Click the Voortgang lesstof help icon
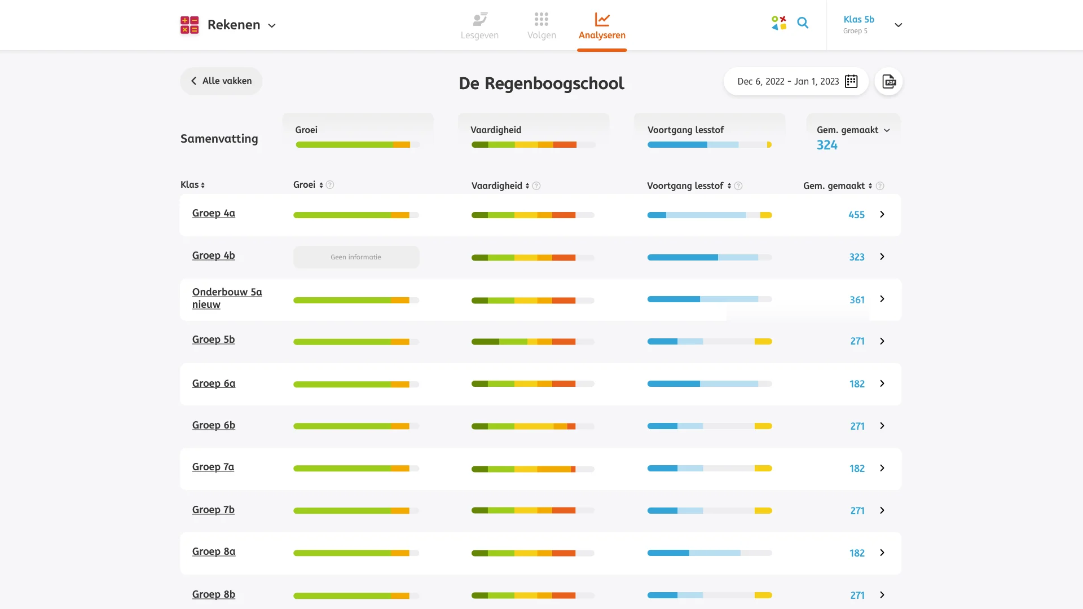Viewport: 1083px width, 609px height. click(x=738, y=186)
